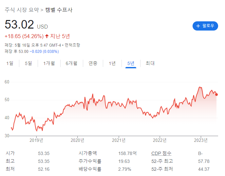Viewport: 225px width, 176px height.
Task: Click the 52-주 최저 value 44.37
Action: (x=204, y=169)
